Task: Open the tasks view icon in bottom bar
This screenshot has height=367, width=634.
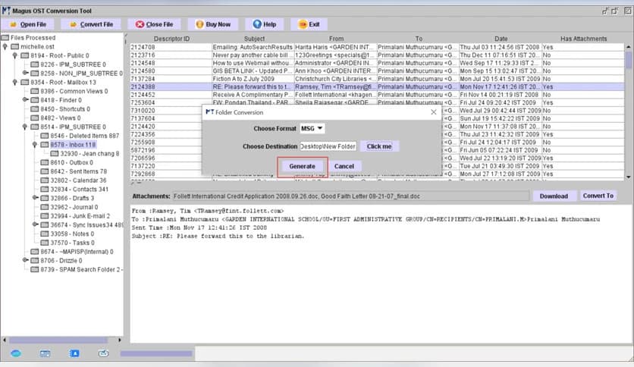Action: (x=103, y=353)
